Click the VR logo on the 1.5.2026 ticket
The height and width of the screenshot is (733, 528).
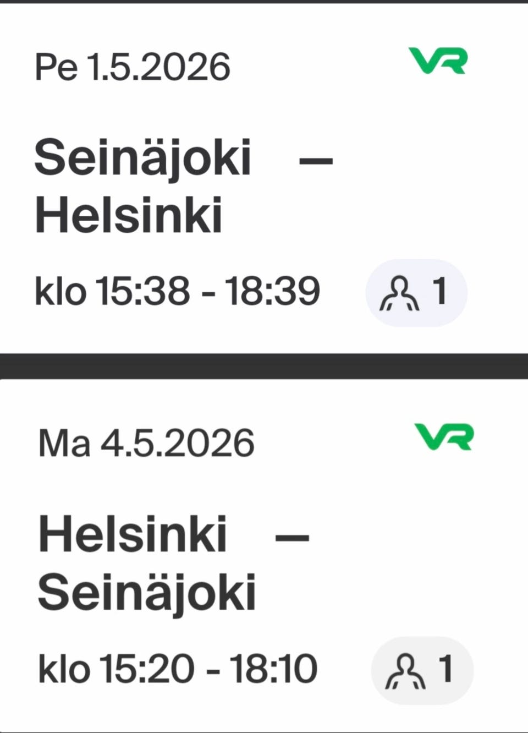coord(438,61)
